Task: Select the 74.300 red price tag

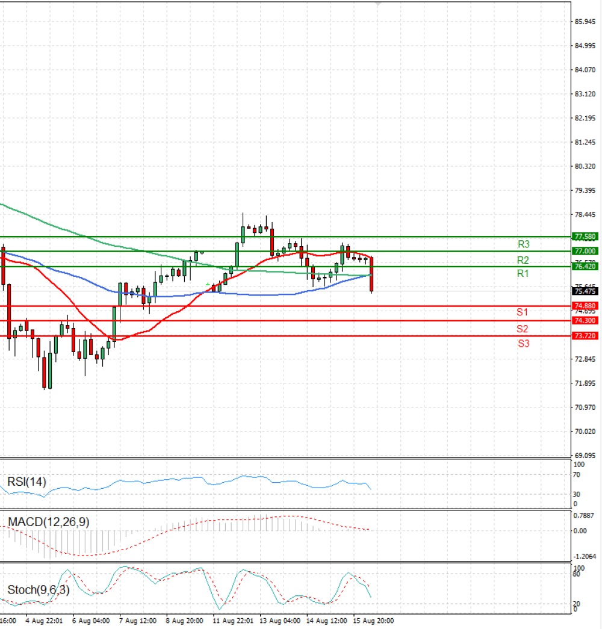Action: [x=585, y=320]
